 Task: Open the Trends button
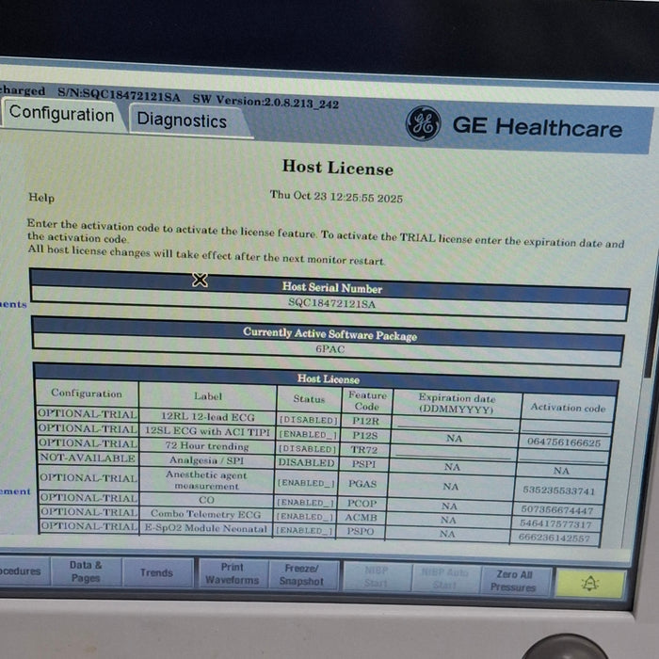click(157, 572)
